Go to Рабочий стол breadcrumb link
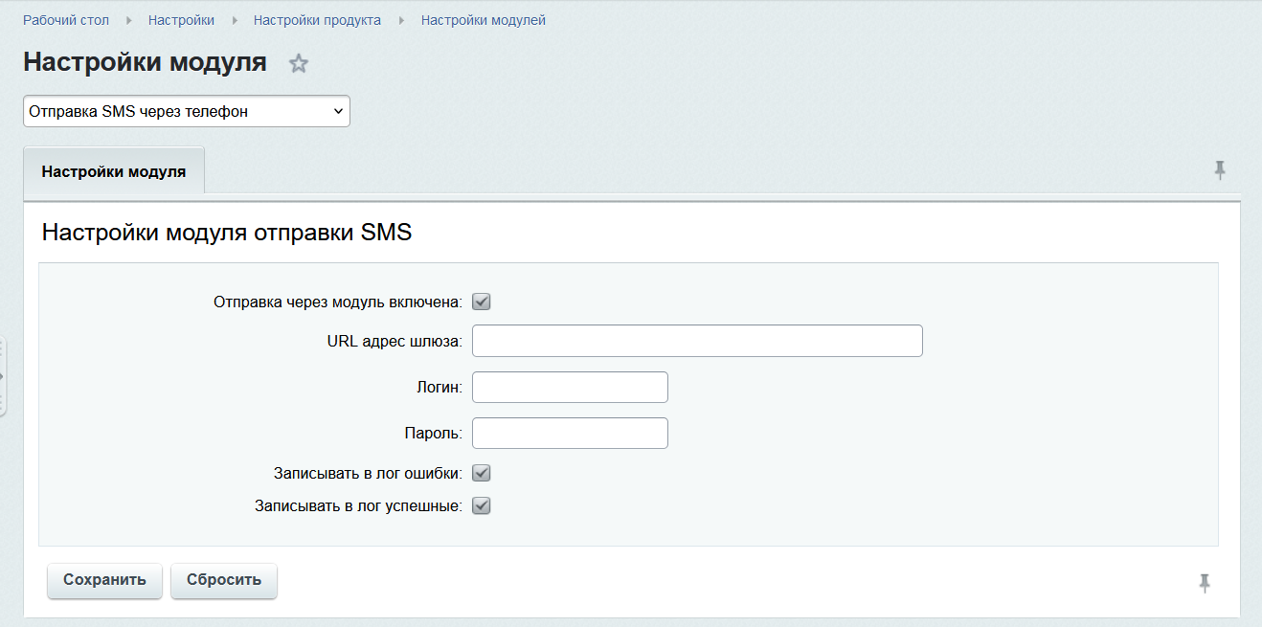The height and width of the screenshot is (627, 1262). pos(66,20)
